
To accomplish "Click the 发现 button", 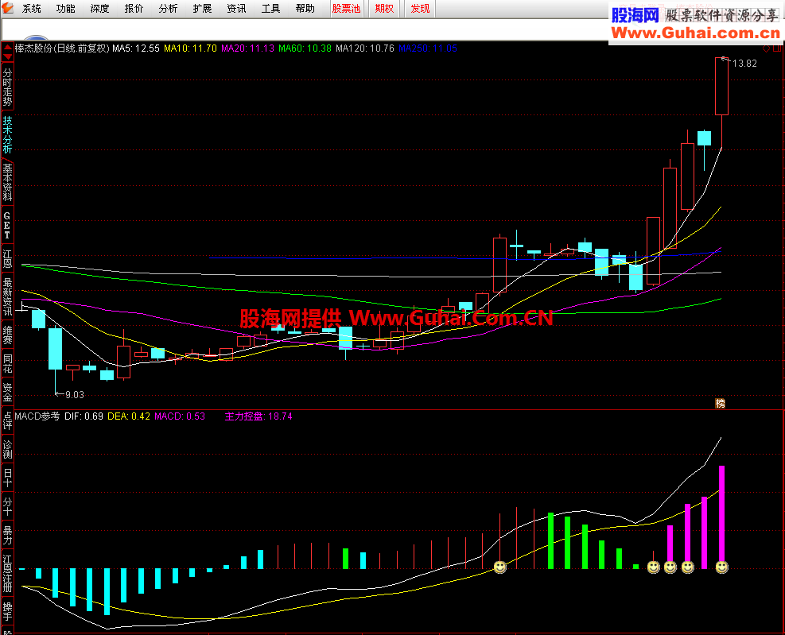I will (x=420, y=9).
